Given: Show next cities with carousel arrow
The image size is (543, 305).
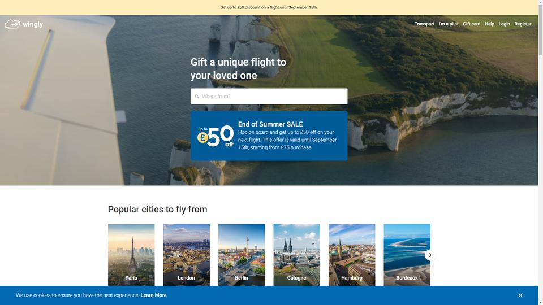Looking at the screenshot, I should point(430,255).
